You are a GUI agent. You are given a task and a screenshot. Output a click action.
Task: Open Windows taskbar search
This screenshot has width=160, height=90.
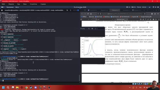8,87
